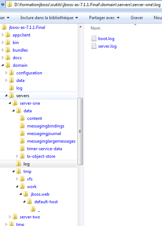Click the messaginglargemessages folder icon
Screen dimensions: 162x226
point(22,141)
